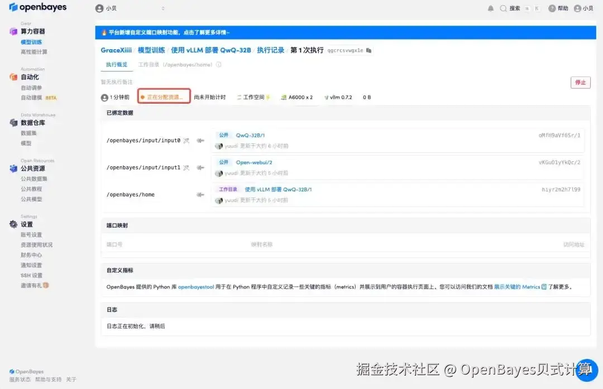Click the 数据仓库 sidebar icon
Screen dimensions: 603x389
point(13,123)
